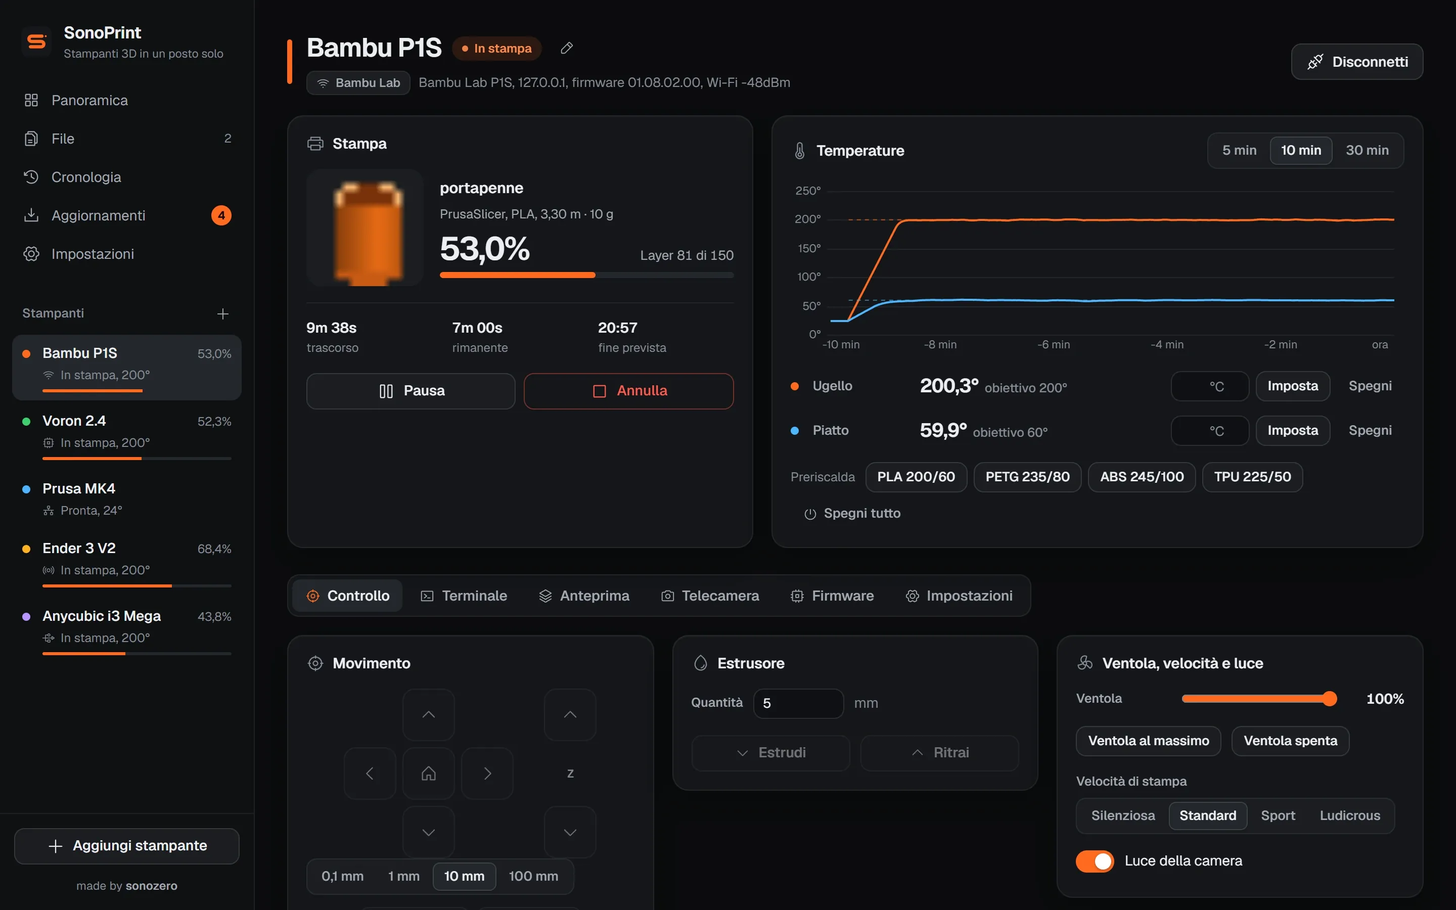Screen dimensions: 1456x910
Task: Switch to the Telecamera tab
Action: pos(710,596)
